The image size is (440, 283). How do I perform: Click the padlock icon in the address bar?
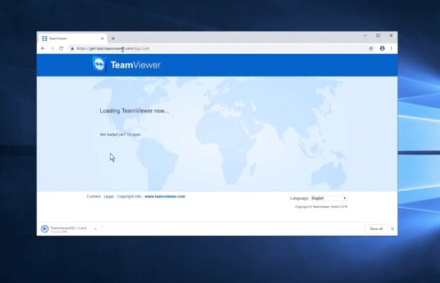tap(73, 49)
